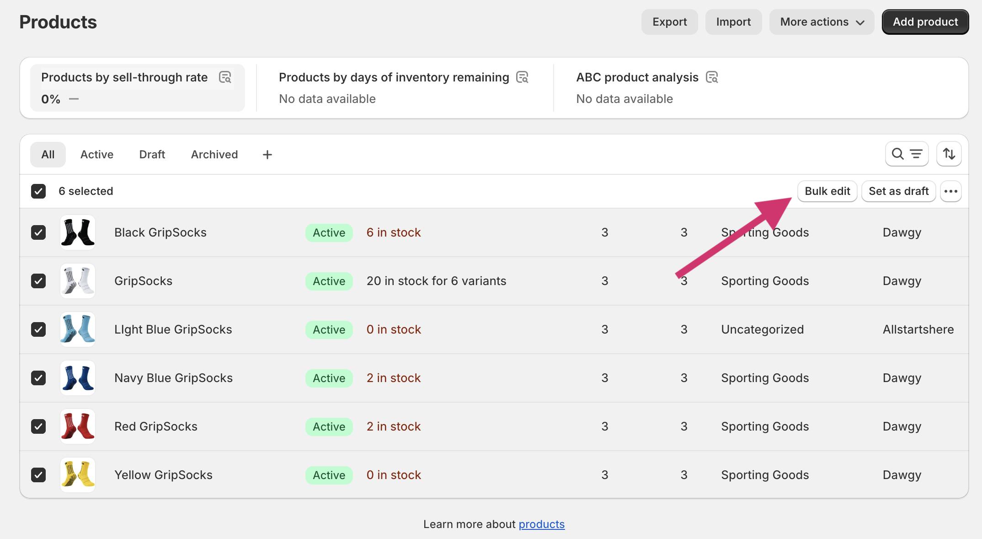
Task: Open the ABC product analysis card
Action: click(647, 88)
